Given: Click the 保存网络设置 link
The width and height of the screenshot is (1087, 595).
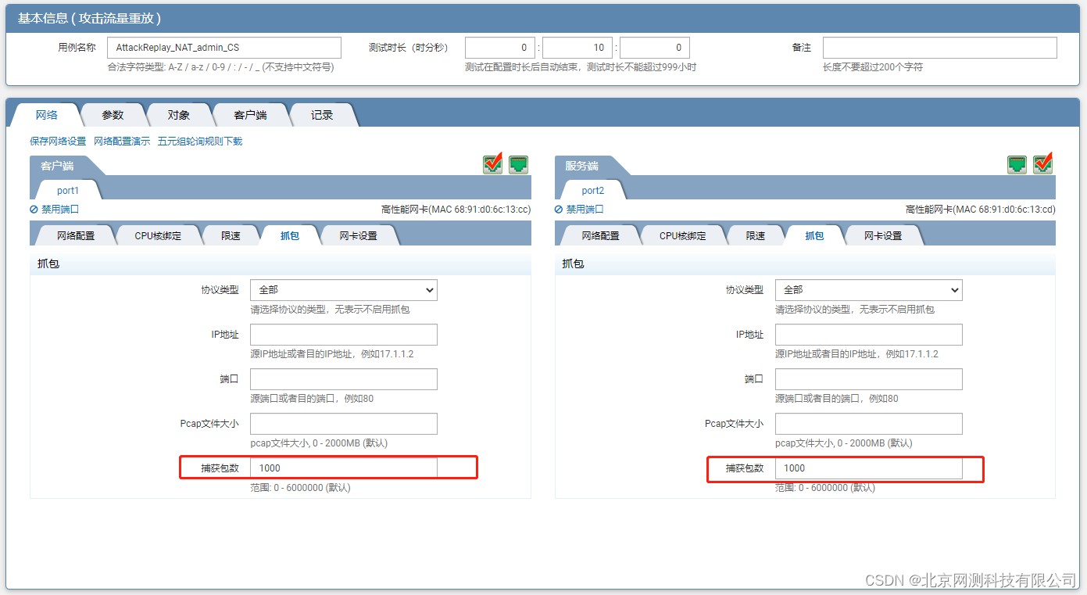Looking at the screenshot, I should click(x=58, y=142).
